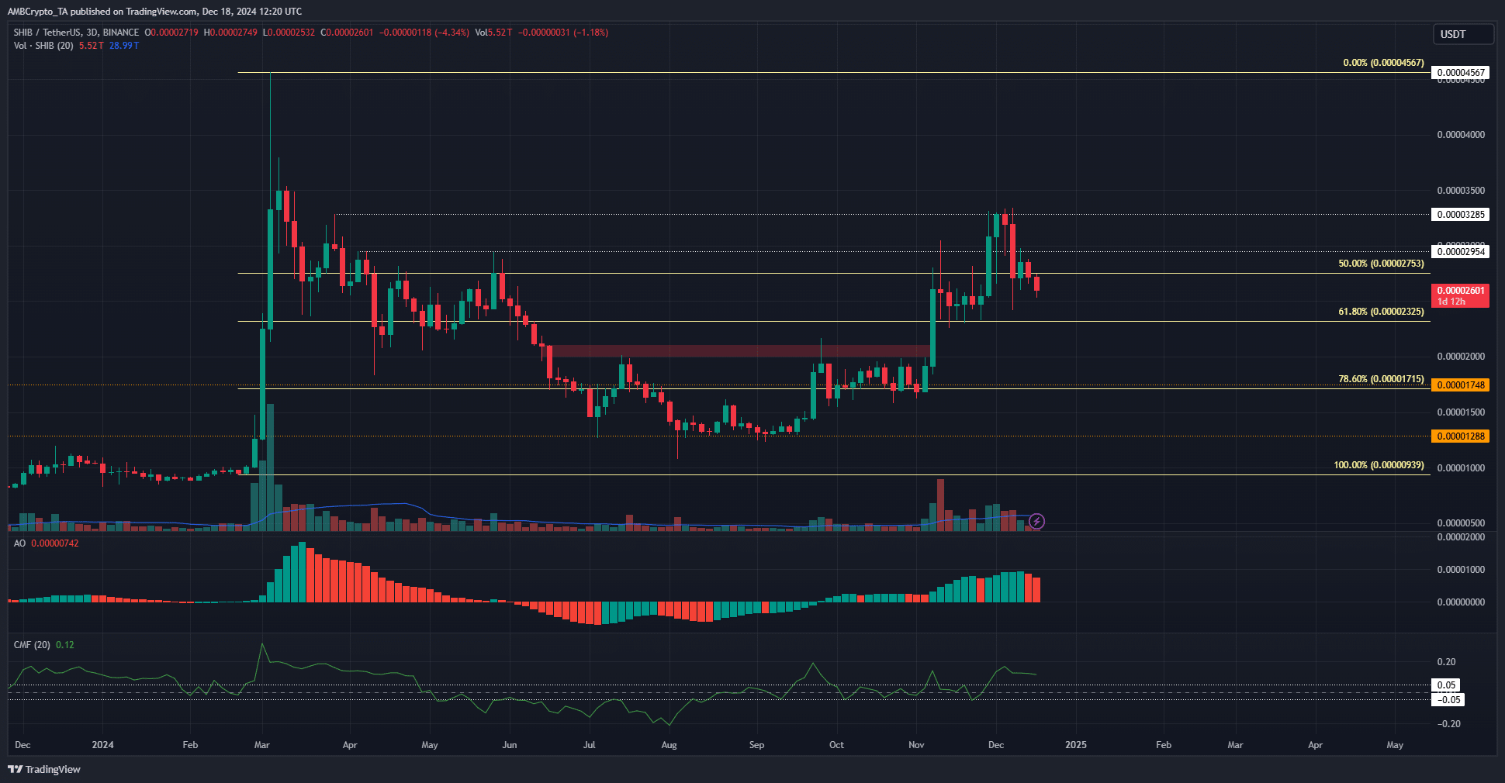1505x783 pixels.
Task: Click the 0.00004567 price axis label
Action: tap(1460, 73)
